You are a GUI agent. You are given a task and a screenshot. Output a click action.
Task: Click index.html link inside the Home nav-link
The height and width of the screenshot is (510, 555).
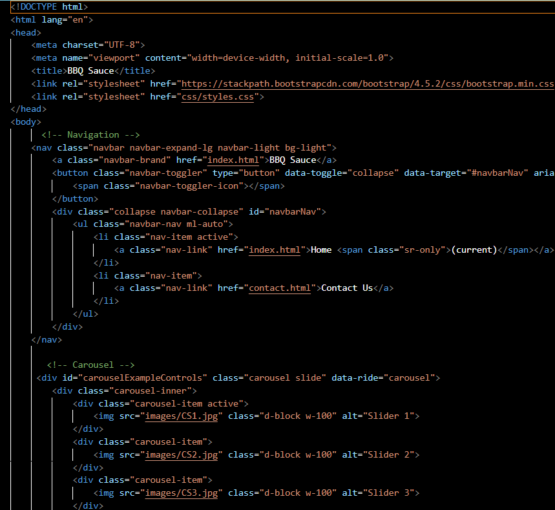(x=274, y=250)
